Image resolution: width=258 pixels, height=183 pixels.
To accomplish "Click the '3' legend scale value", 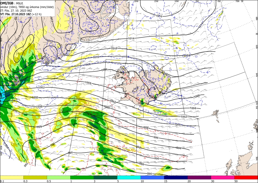I will (x=94, y=181).
